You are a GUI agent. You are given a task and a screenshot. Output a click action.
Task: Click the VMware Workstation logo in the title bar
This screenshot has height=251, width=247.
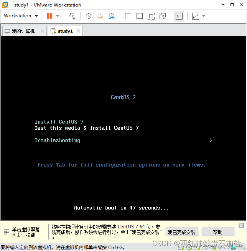coord(5,5)
